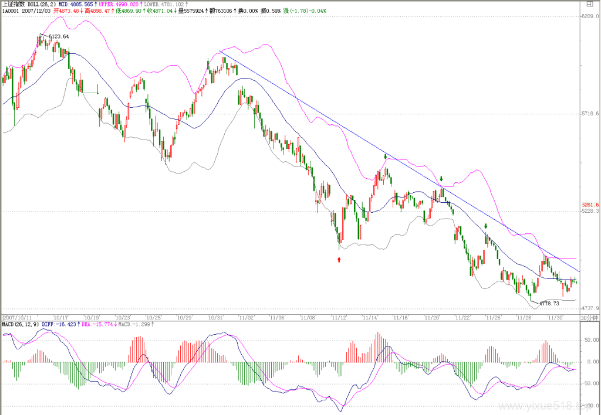
Task: Click the green down-arrow marker near 11/20
Action: click(x=441, y=179)
